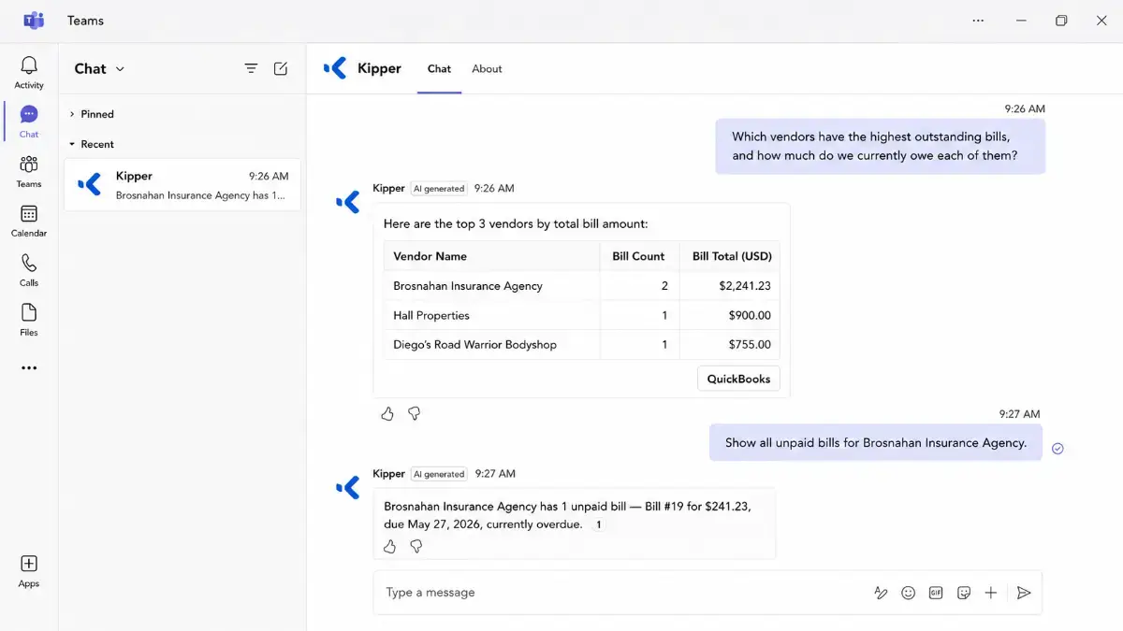Open the Calendar icon

(29, 214)
